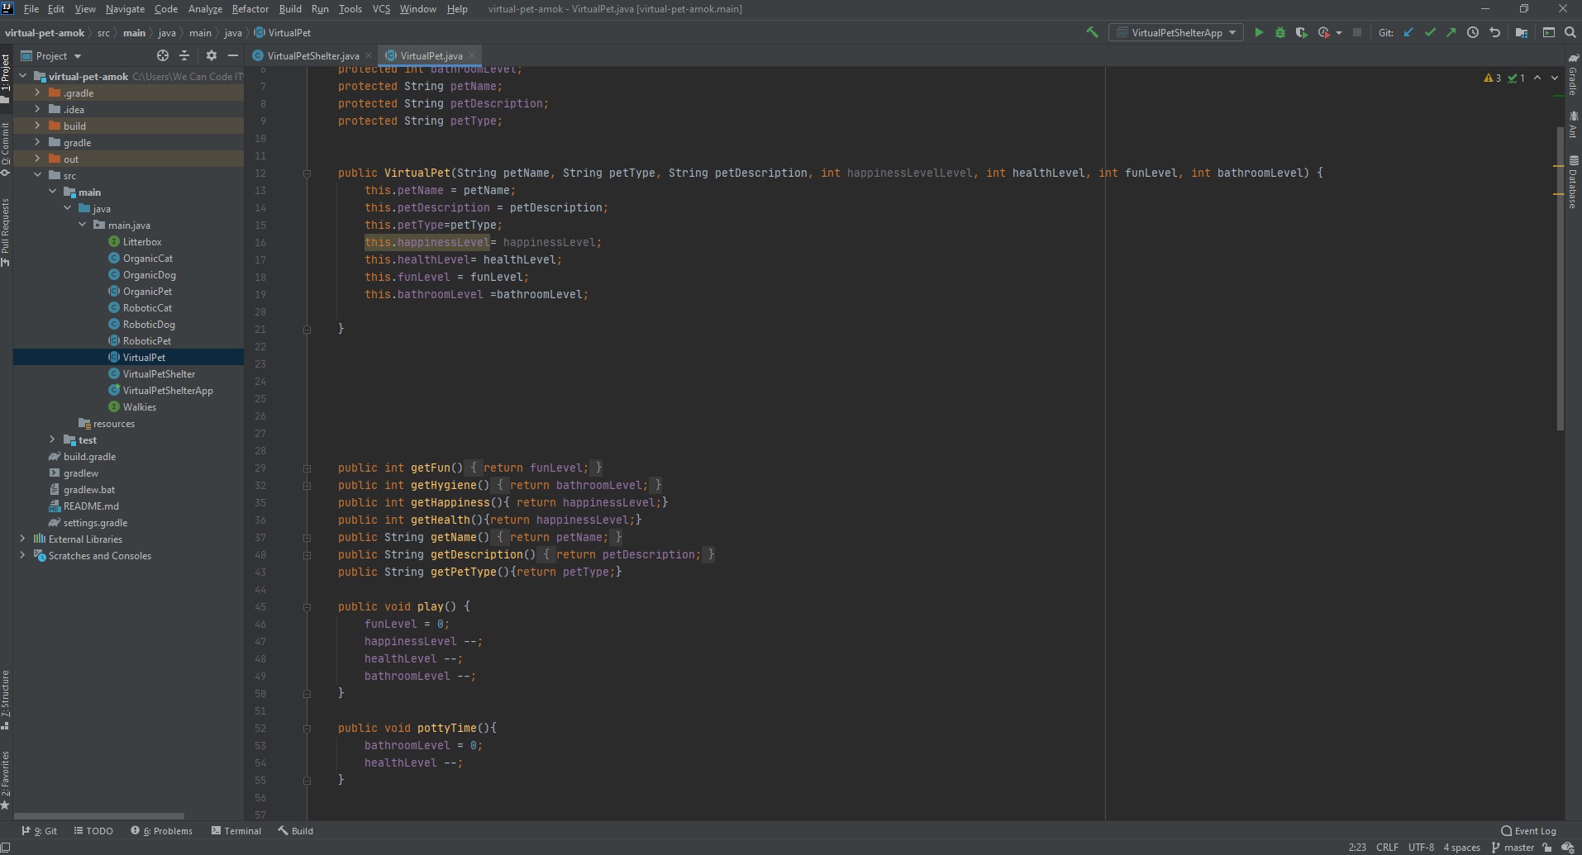1582x855 pixels.
Task: Toggle tool window bars at bottom-left corner
Action: coord(6,848)
